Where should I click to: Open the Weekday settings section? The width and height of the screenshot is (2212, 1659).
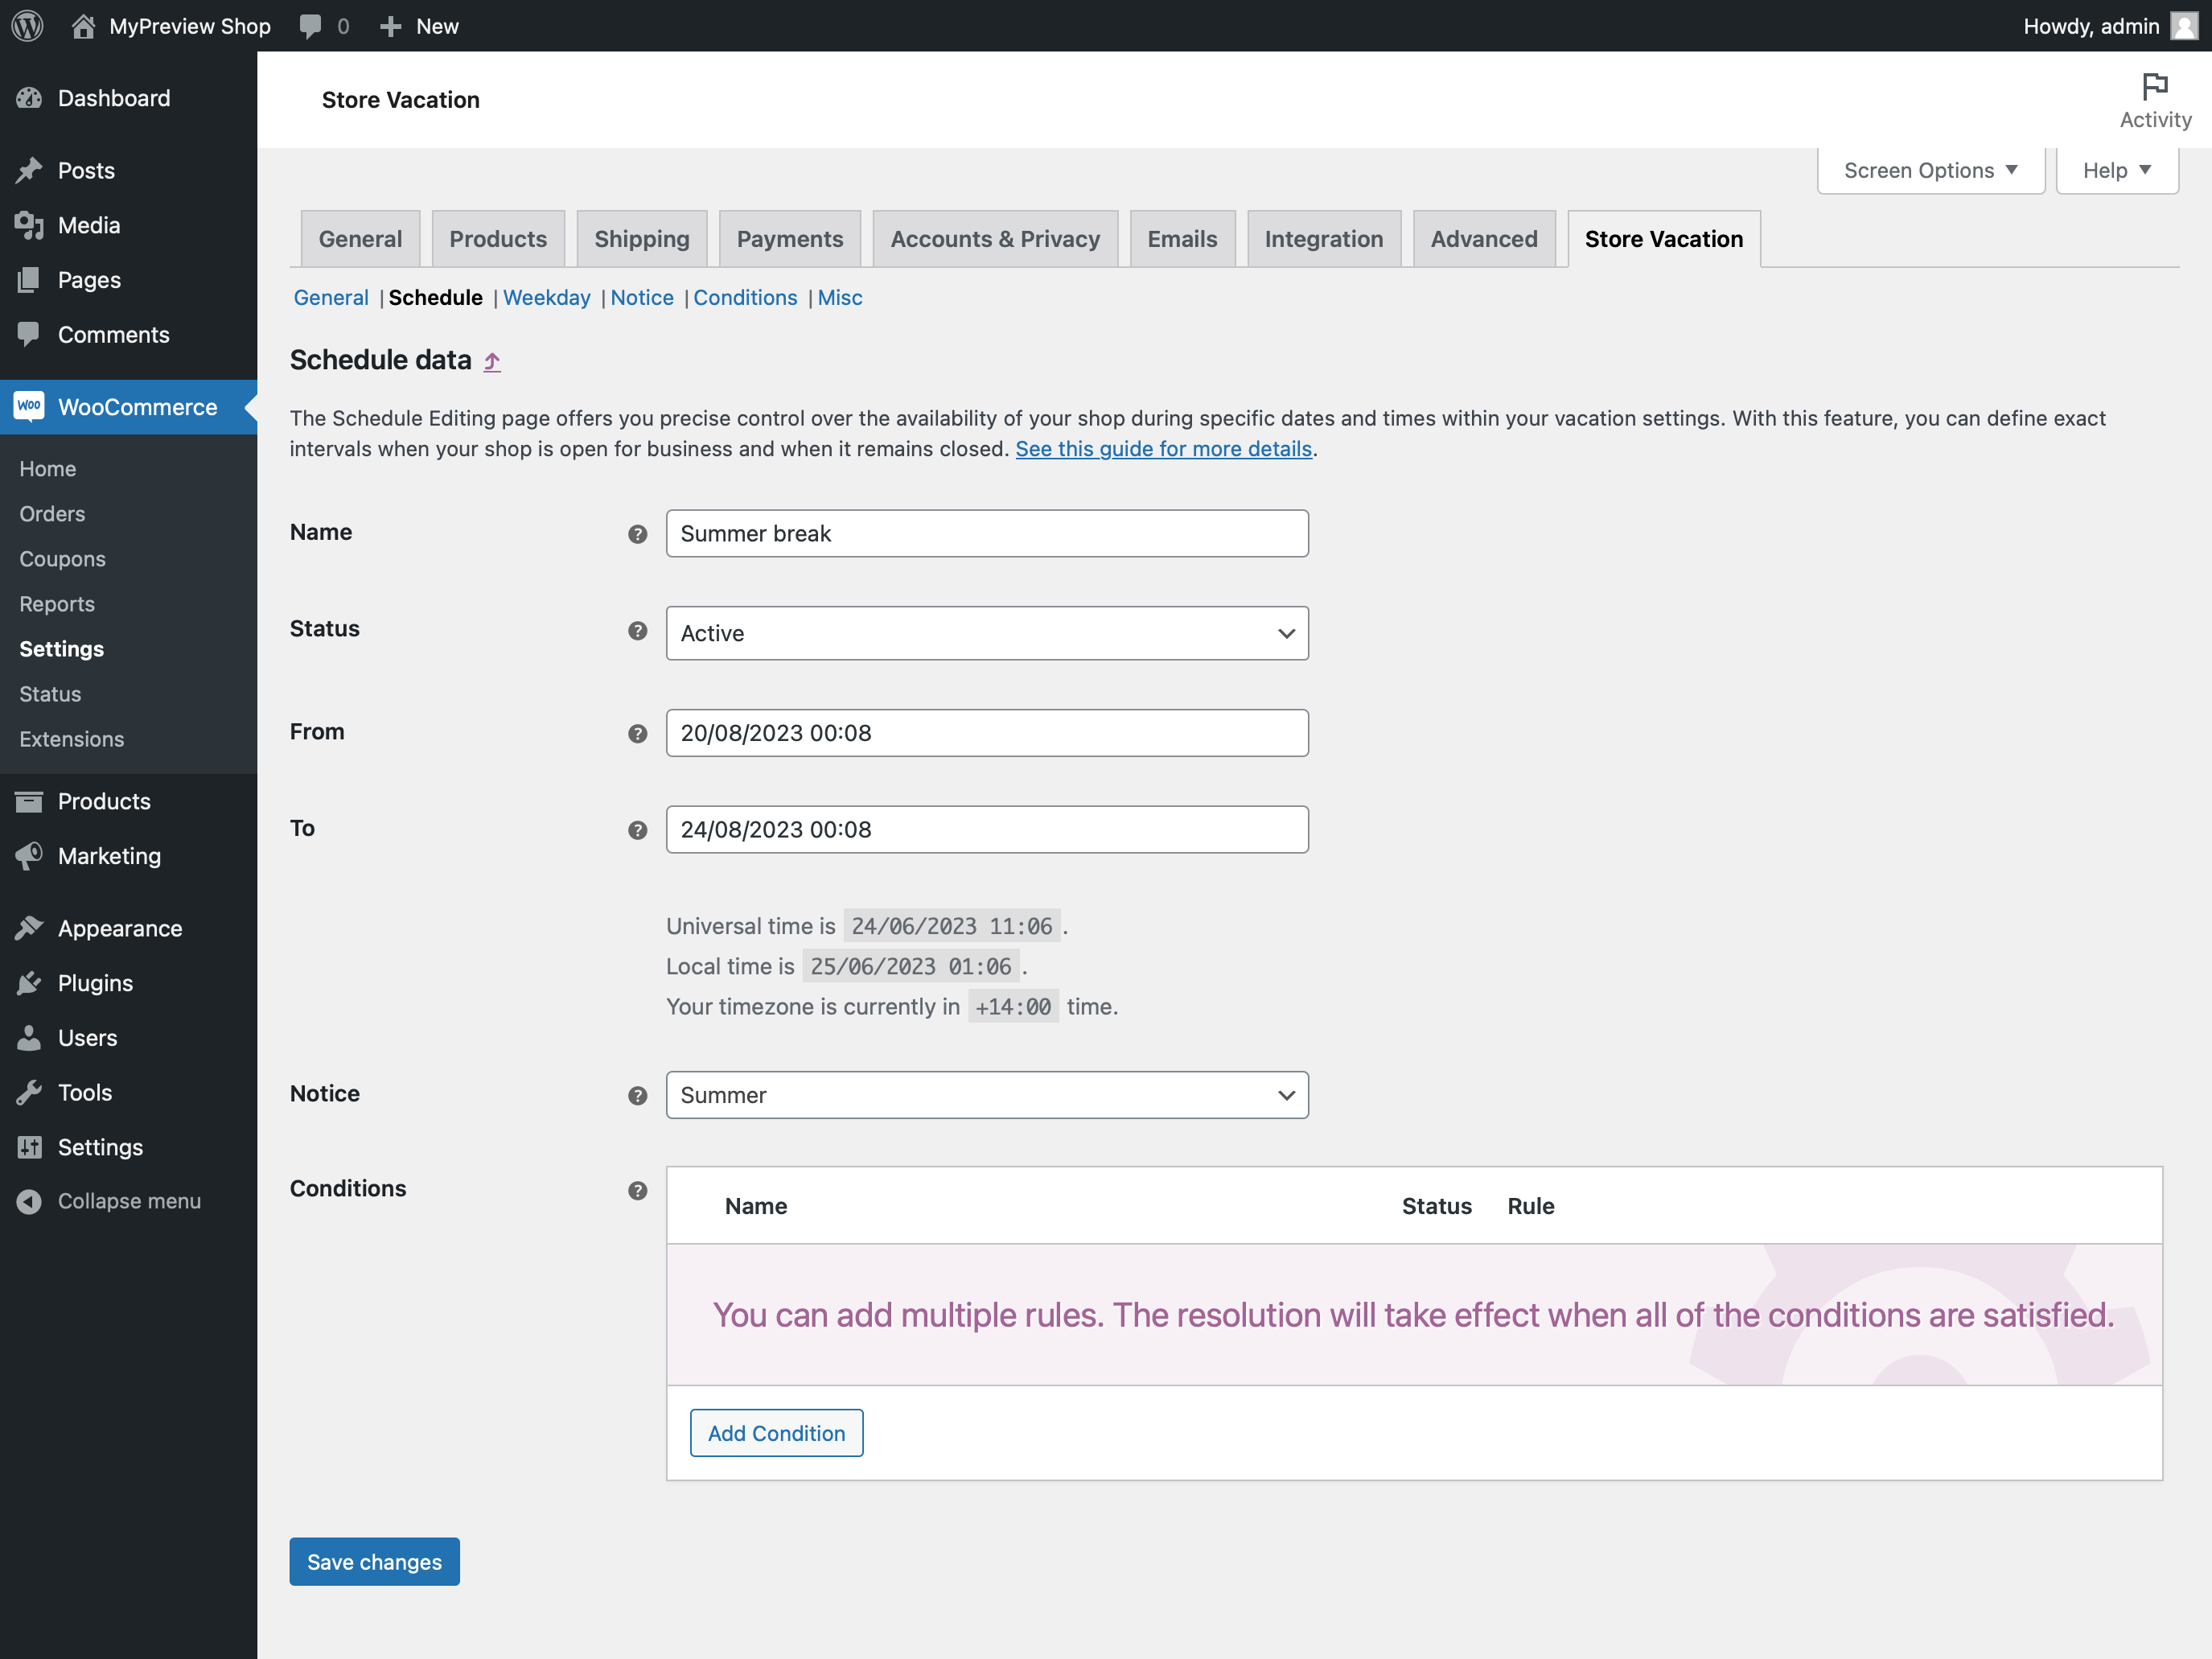coord(546,297)
